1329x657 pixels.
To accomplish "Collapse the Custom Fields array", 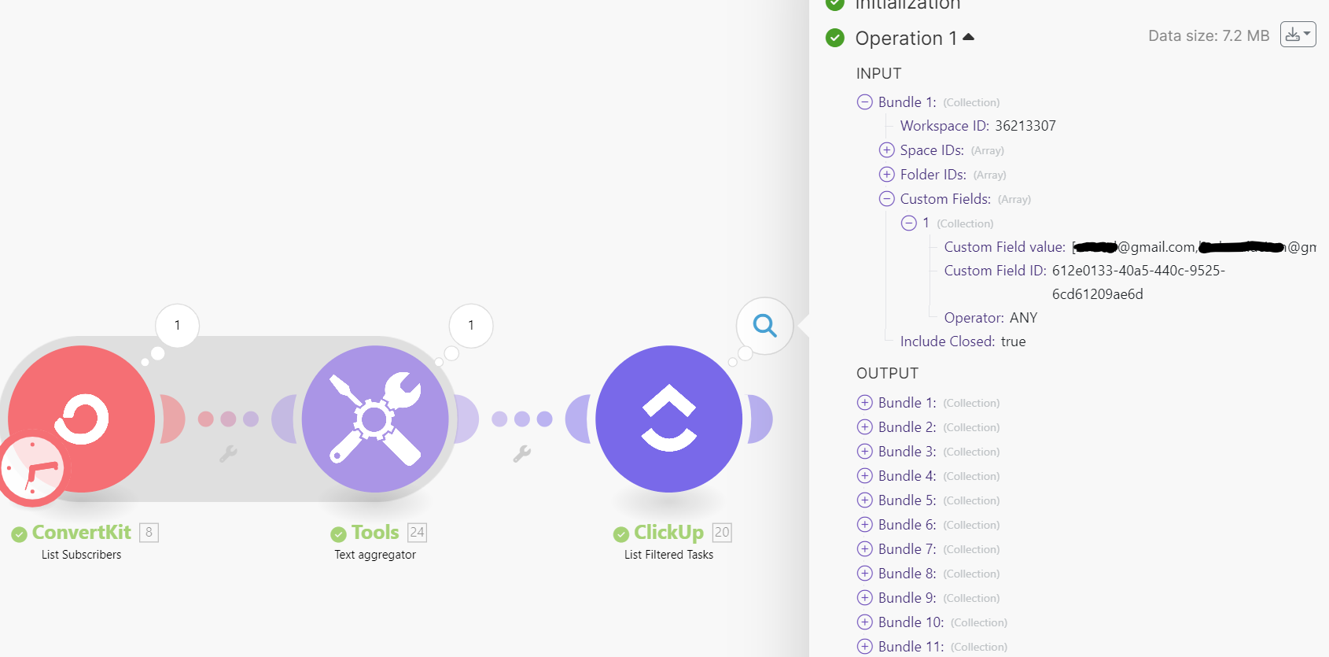I will pyautogui.click(x=887, y=198).
